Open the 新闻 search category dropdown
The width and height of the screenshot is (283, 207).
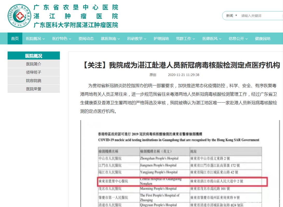pos(231,16)
